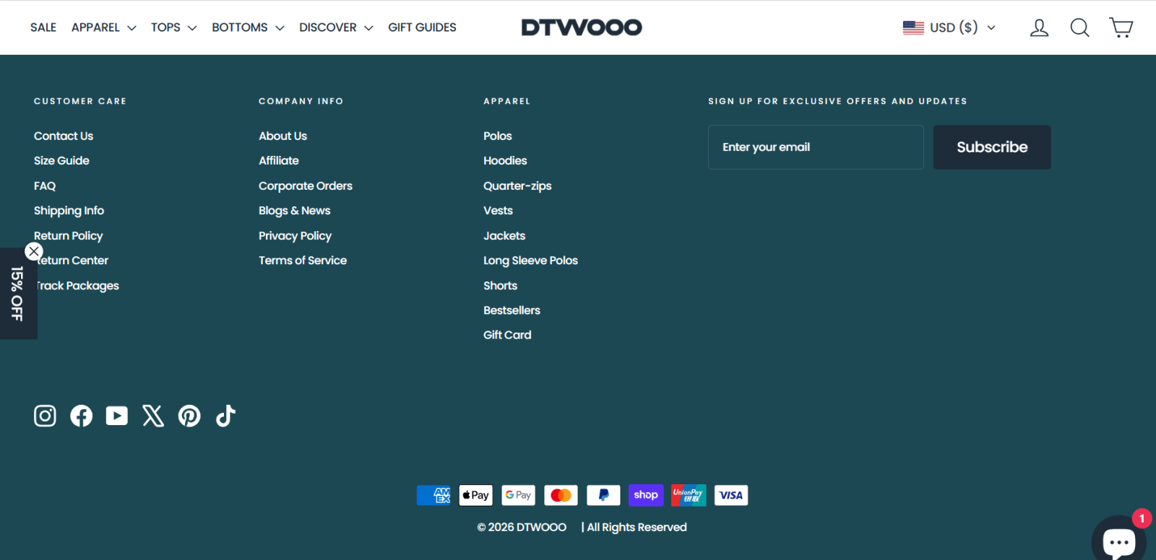This screenshot has height=560, width=1156.
Task: Open the Terms of Service link
Action: pos(303,261)
